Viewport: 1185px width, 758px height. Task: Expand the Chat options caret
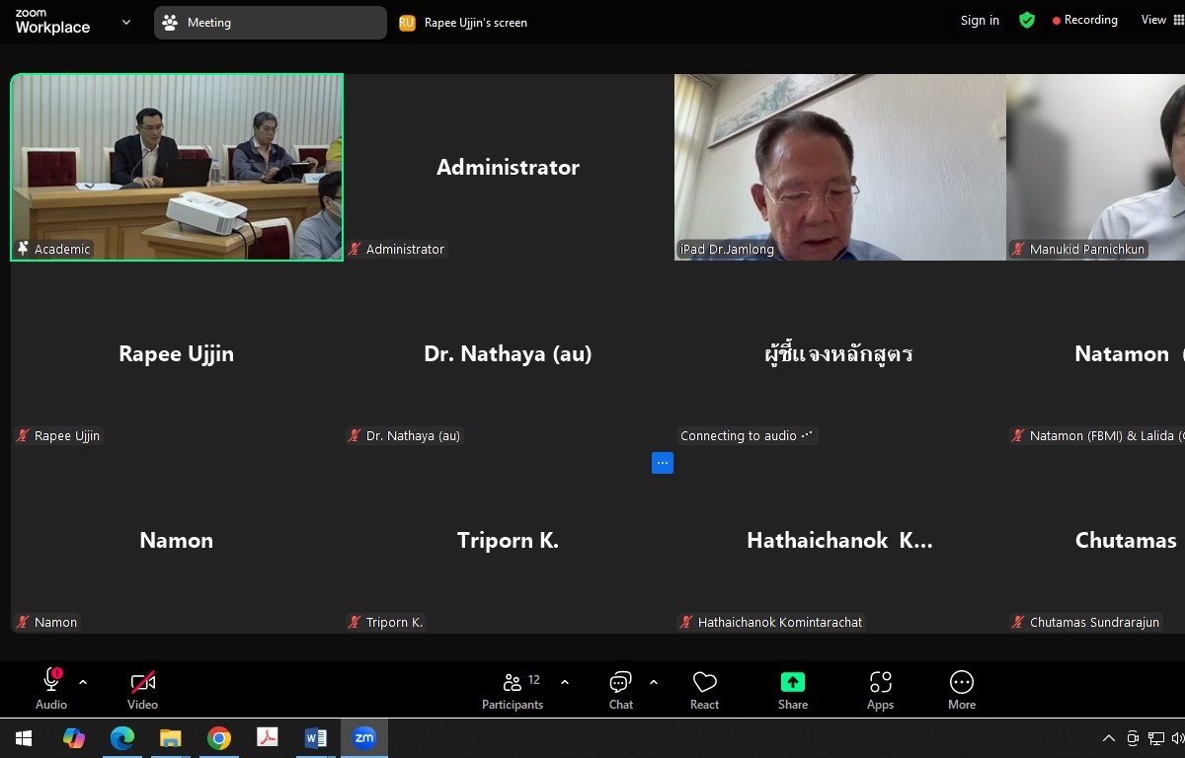point(654,682)
